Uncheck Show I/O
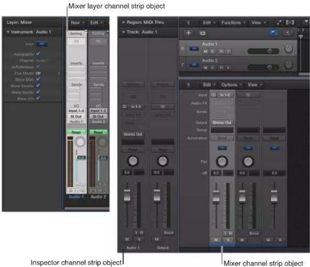This screenshot has width=310, height=267. [38, 98]
